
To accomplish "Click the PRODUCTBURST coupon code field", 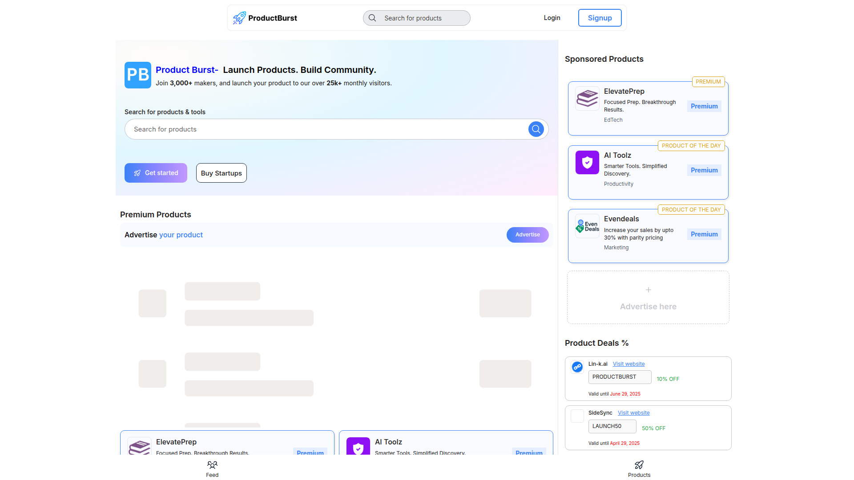I will (x=620, y=377).
